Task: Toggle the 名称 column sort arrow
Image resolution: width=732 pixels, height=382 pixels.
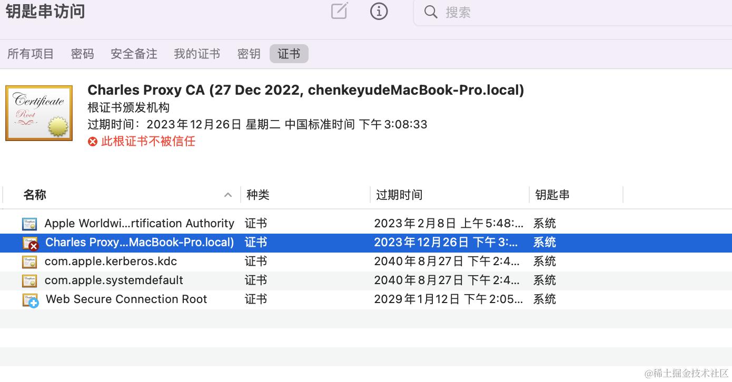Action: pyautogui.click(x=228, y=195)
